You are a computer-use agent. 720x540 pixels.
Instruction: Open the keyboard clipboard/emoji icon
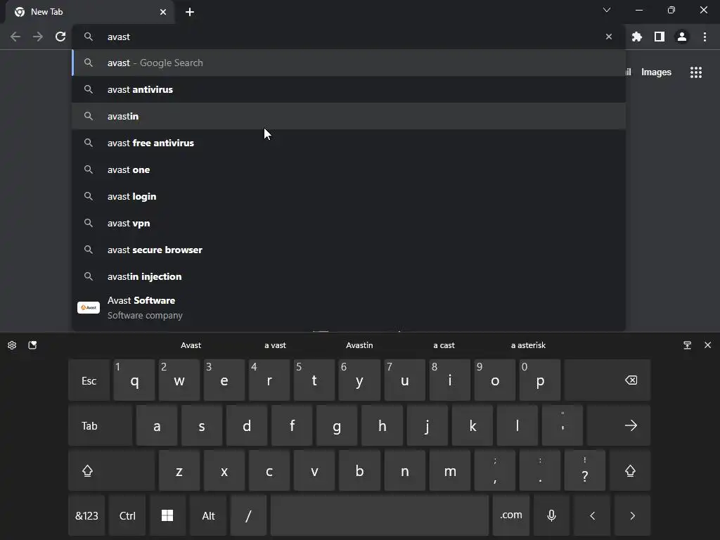point(32,345)
